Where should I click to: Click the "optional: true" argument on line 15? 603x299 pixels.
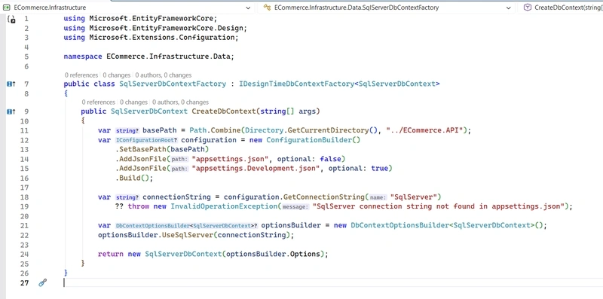tap(358, 169)
